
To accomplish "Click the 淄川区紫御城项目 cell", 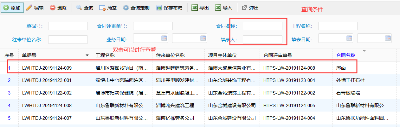I will click(x=122, y=68).
